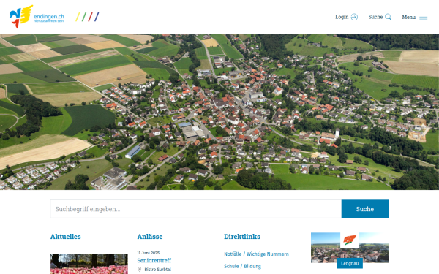Click the aerial village hero image
The image size is (439, 274).
click(219, 112)
